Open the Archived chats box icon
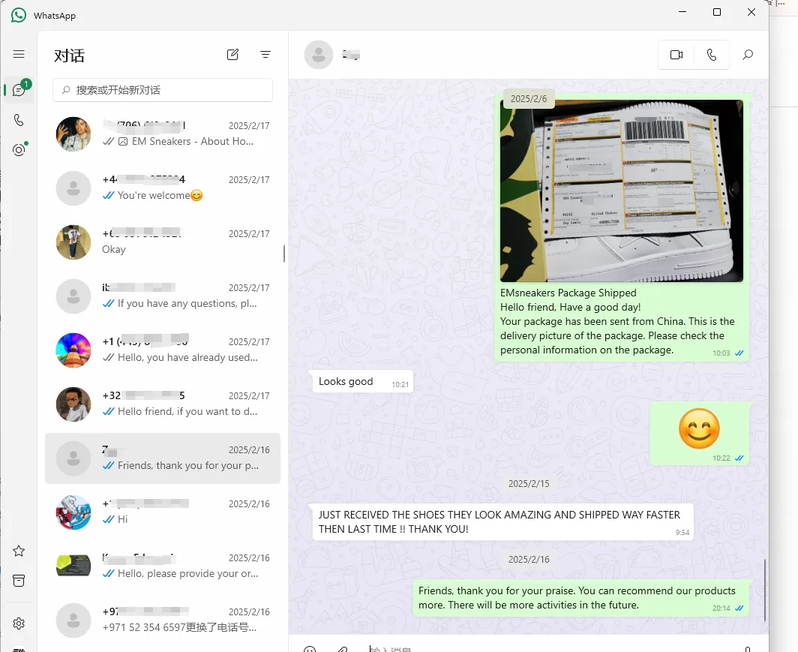 pyautogui.click(x=19, y=581)
